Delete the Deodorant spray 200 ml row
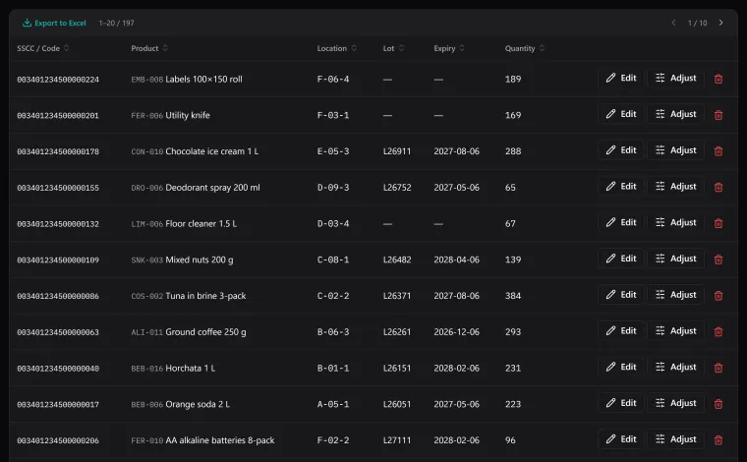 [x=718, y=187]
